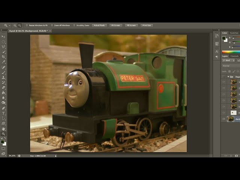Toggle visibility of layer 1
Image resolution: width=240 pixels, height=180 pixels.
click(223, 82)
